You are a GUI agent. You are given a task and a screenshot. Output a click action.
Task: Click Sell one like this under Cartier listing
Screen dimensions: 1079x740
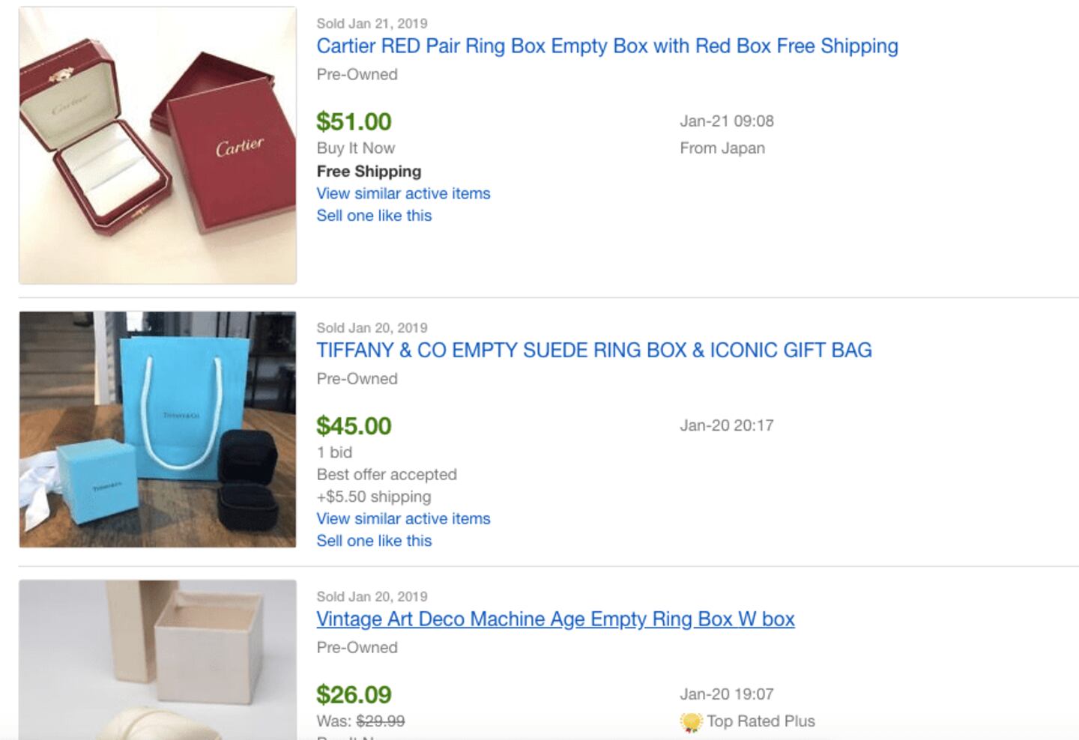pyautogui.click(x=374, y=216)
